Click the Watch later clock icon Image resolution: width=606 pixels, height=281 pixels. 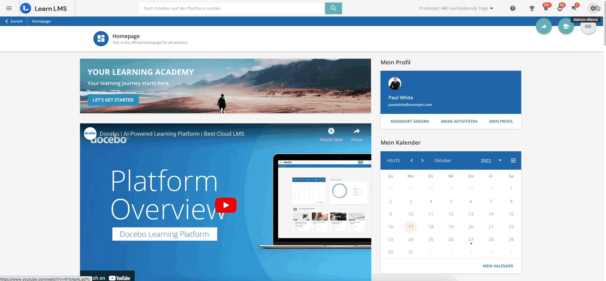331,131
